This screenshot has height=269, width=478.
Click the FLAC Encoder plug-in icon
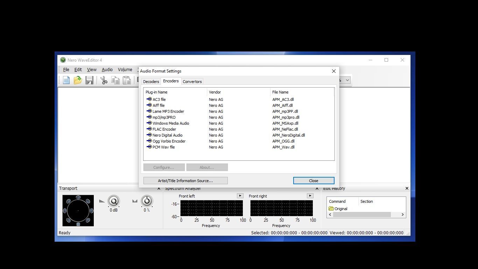pos(149,129)
